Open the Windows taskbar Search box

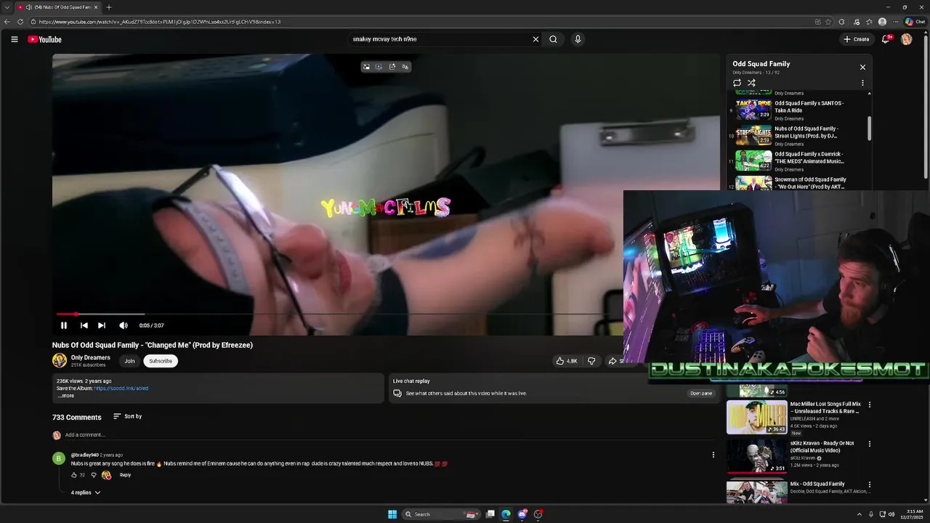click(440, 514)
